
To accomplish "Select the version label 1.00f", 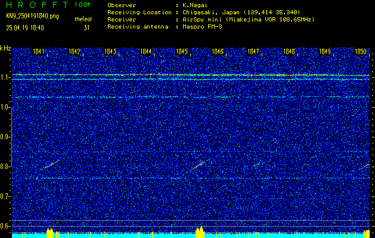I will [82, 5].
